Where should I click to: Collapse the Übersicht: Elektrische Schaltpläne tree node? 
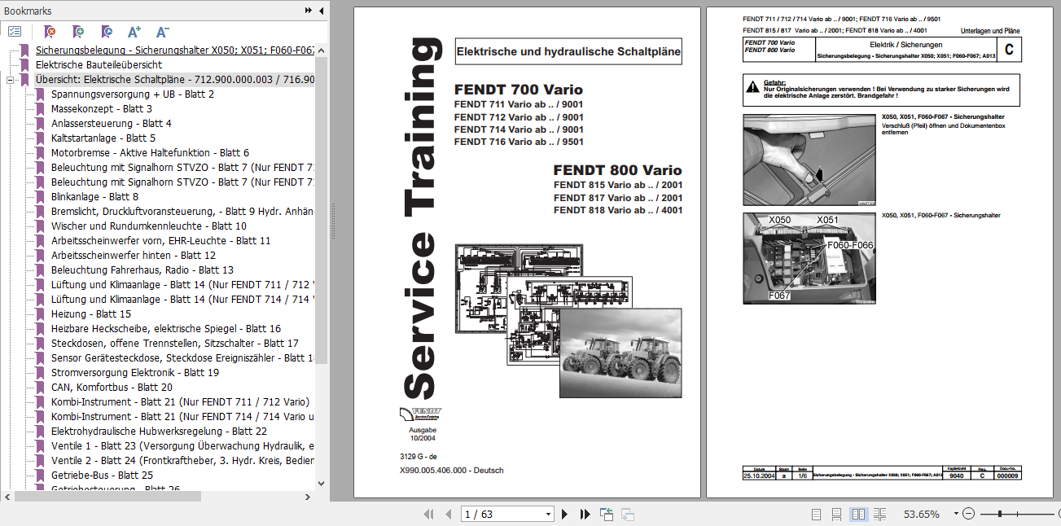tap(10, 80)
